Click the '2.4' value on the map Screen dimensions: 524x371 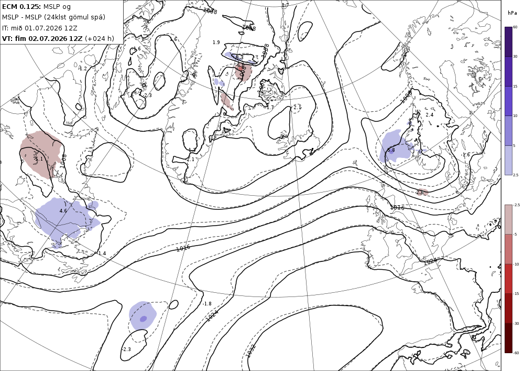pyautogui.click(x=430, y=115)
